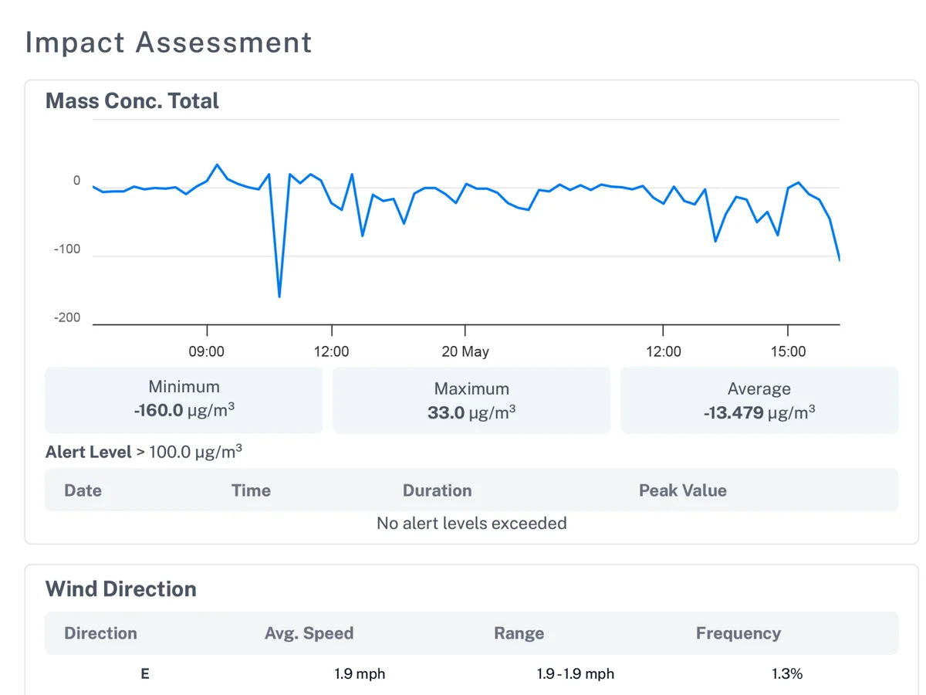Click the Range column header
This screenshot has width=926, height=695.
[x=519, y=633]
